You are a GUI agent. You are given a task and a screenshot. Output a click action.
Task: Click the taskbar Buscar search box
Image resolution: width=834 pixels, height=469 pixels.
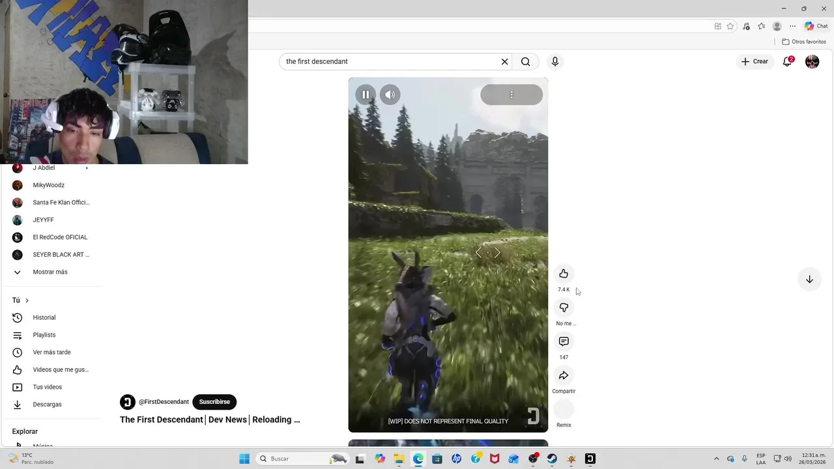(x=303, y=459)
